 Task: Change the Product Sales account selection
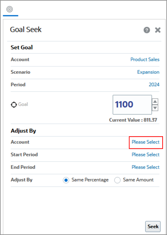145,60
